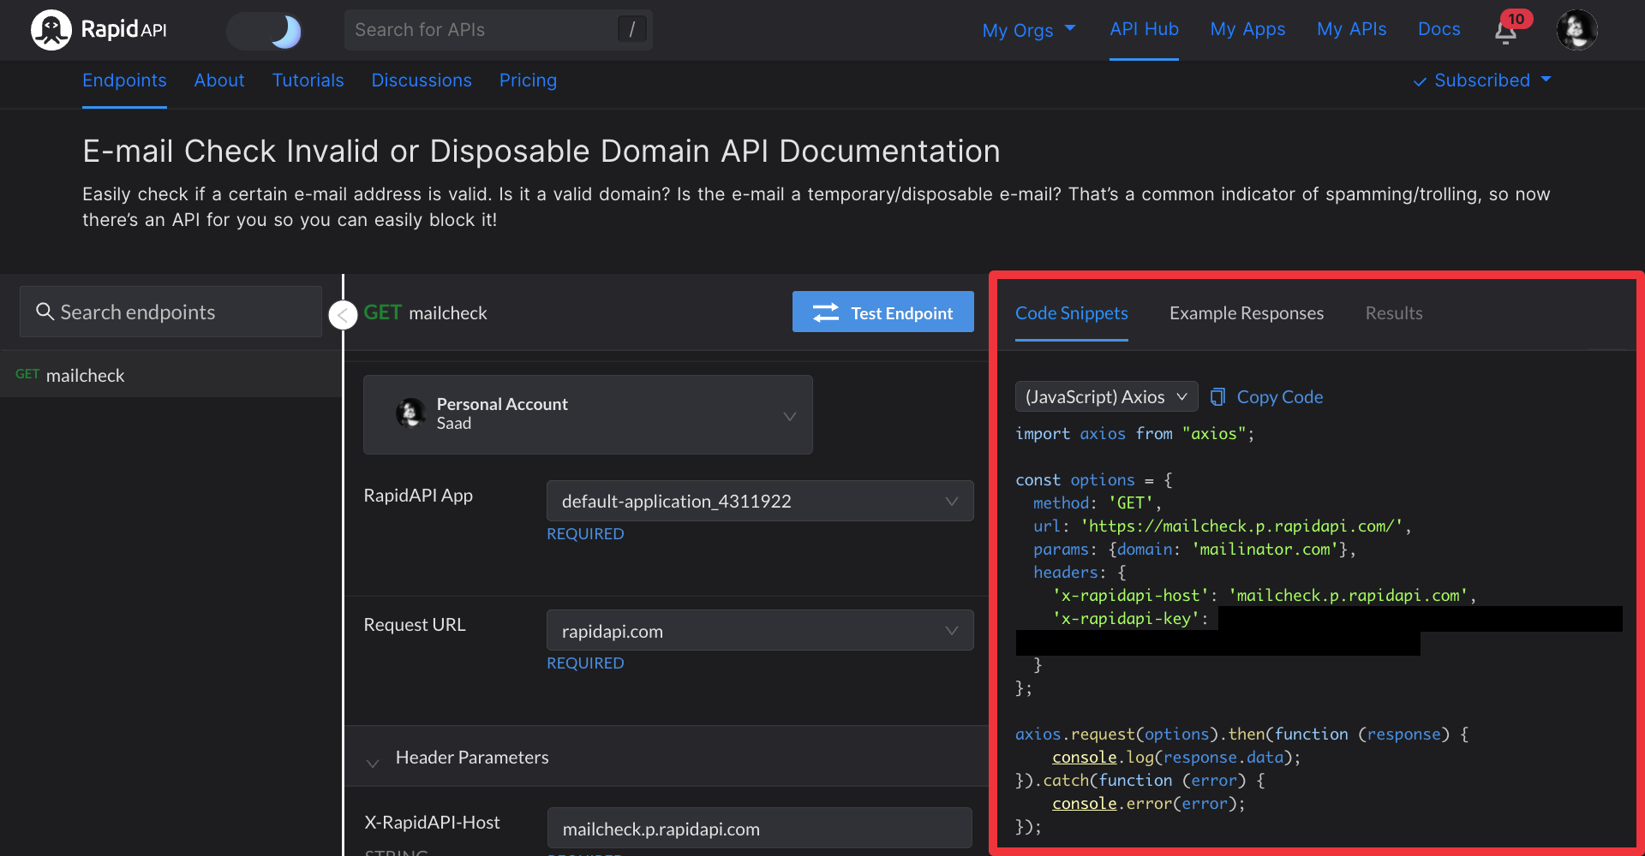Select GET mailcheck in the endpoint list
Screen dimensions: 1645x856
point(170,375)
